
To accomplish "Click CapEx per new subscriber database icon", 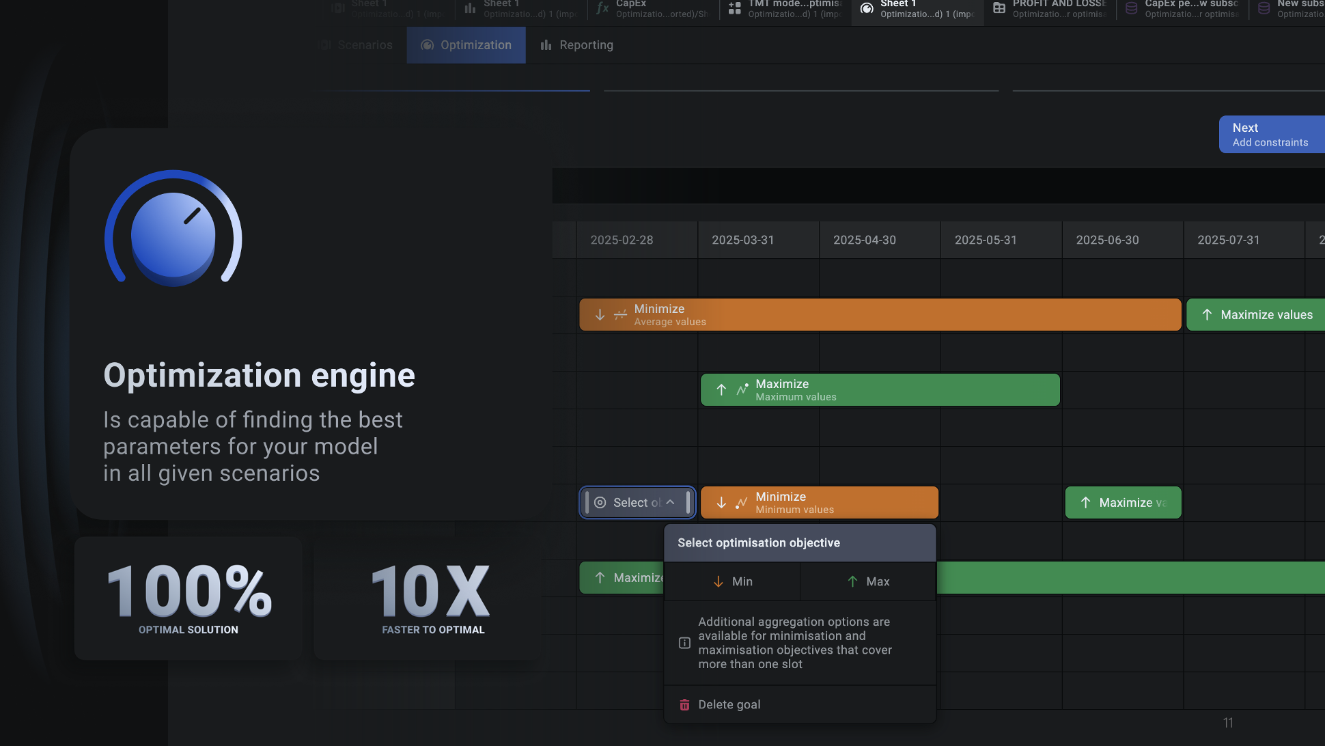I will pyautogui.click(x=1132, y=8).
